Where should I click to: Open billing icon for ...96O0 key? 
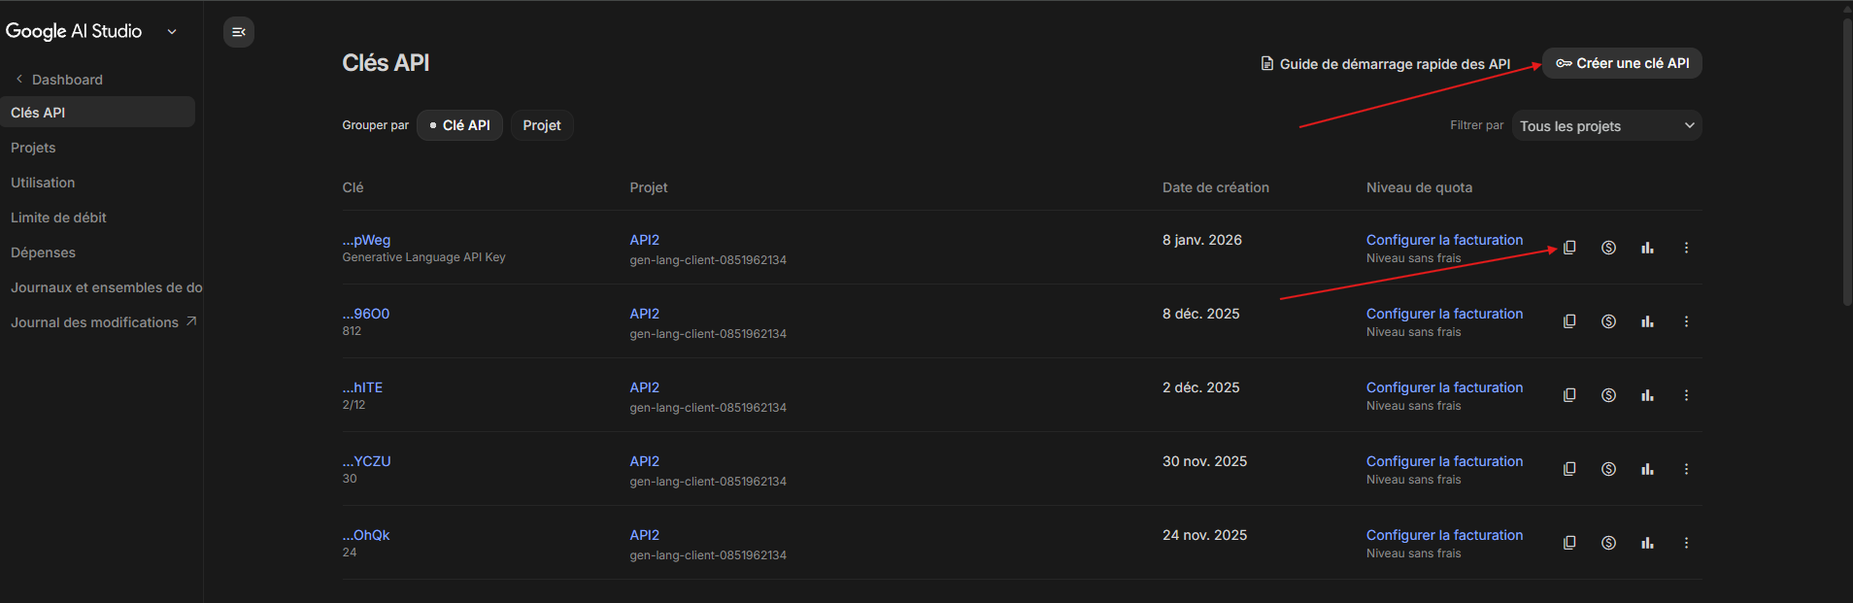pos(1608,321)
